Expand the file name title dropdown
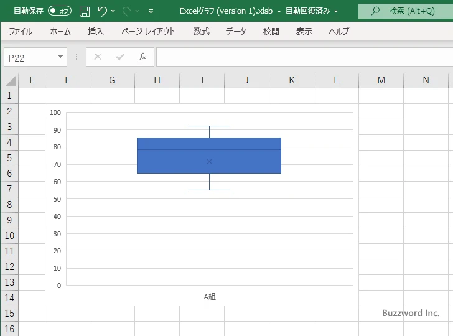453x336 pixels. coord(336,11)
